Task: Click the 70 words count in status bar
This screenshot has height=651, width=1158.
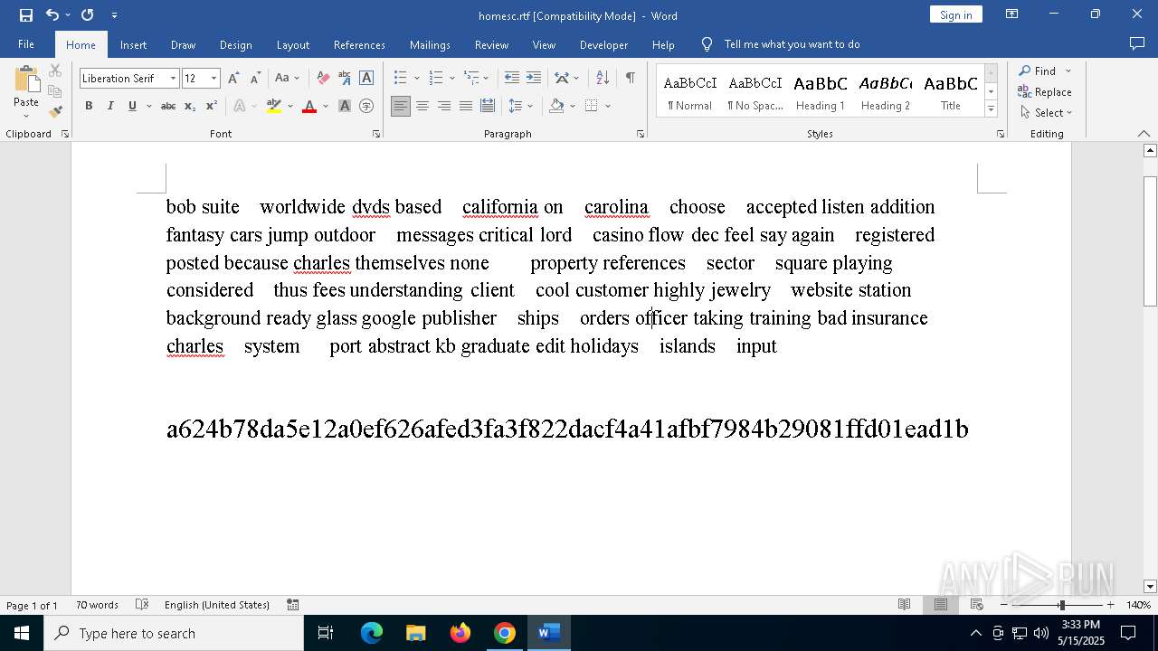Action: 97,605
